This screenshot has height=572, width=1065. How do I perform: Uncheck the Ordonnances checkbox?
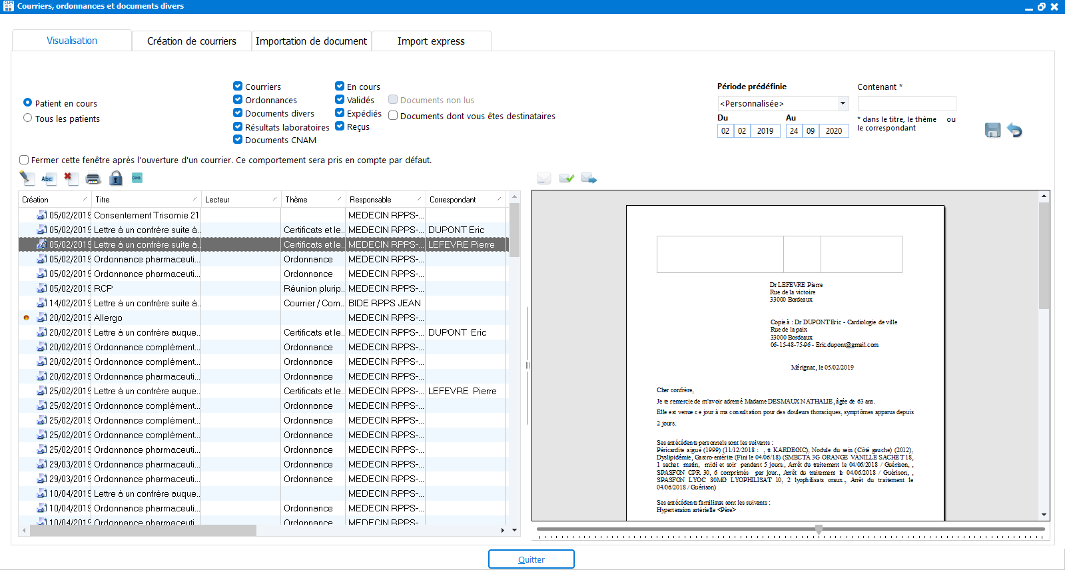238,100
